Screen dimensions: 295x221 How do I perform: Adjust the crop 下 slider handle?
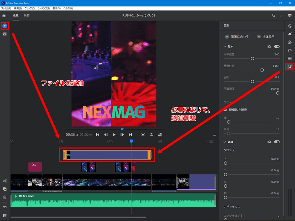point(226,175)
